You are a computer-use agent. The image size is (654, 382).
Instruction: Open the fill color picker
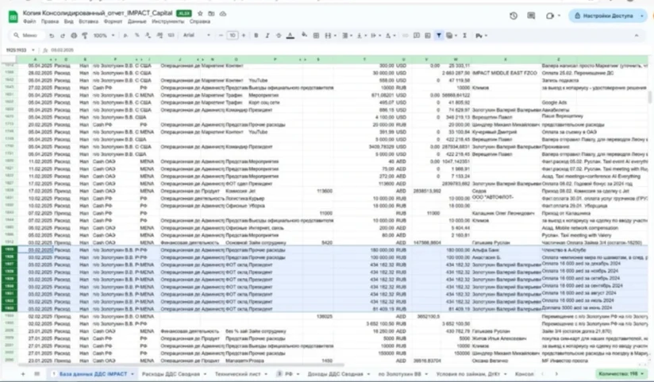click(x=305, y=36)
